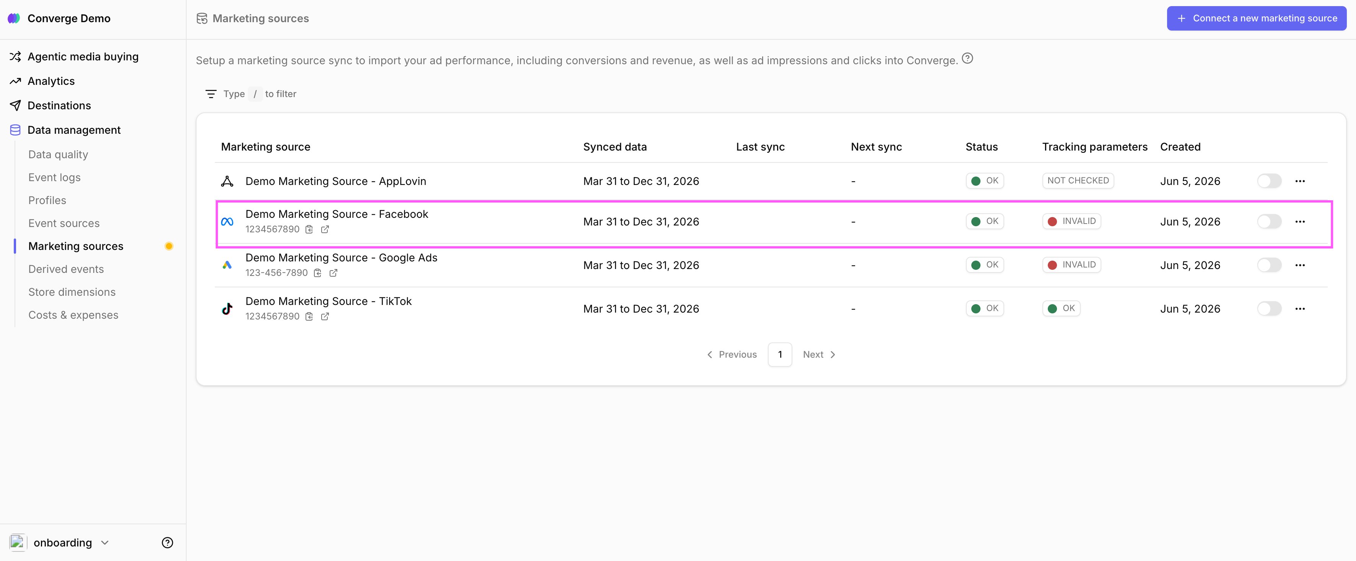Enable the Facebook marketing source toggle
Screen dimensions: 1356x561
1269,222
